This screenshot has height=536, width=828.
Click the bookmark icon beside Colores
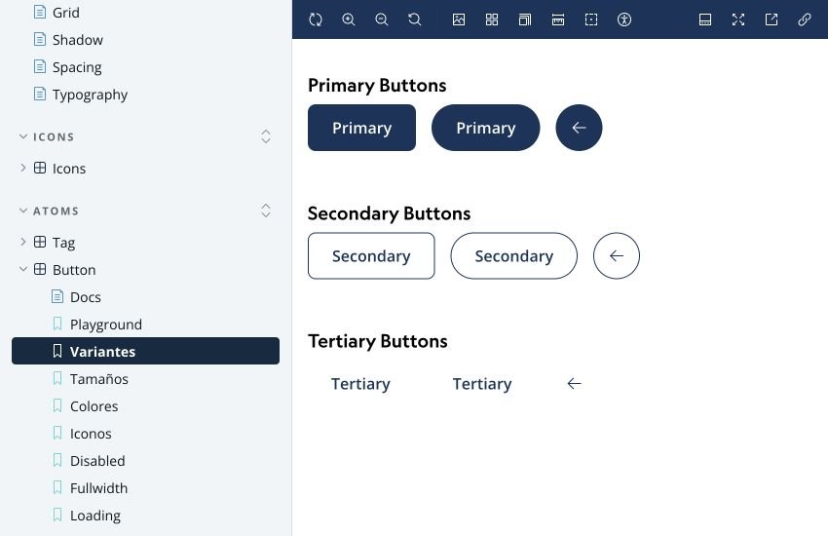click(x=57, y=405)
